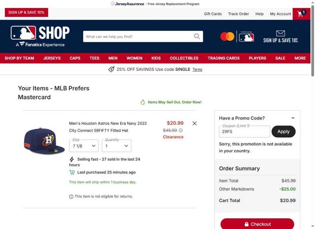This screenshot has height=229, width=315.
Task: Click the Track Order link
Action: [238, 14]
